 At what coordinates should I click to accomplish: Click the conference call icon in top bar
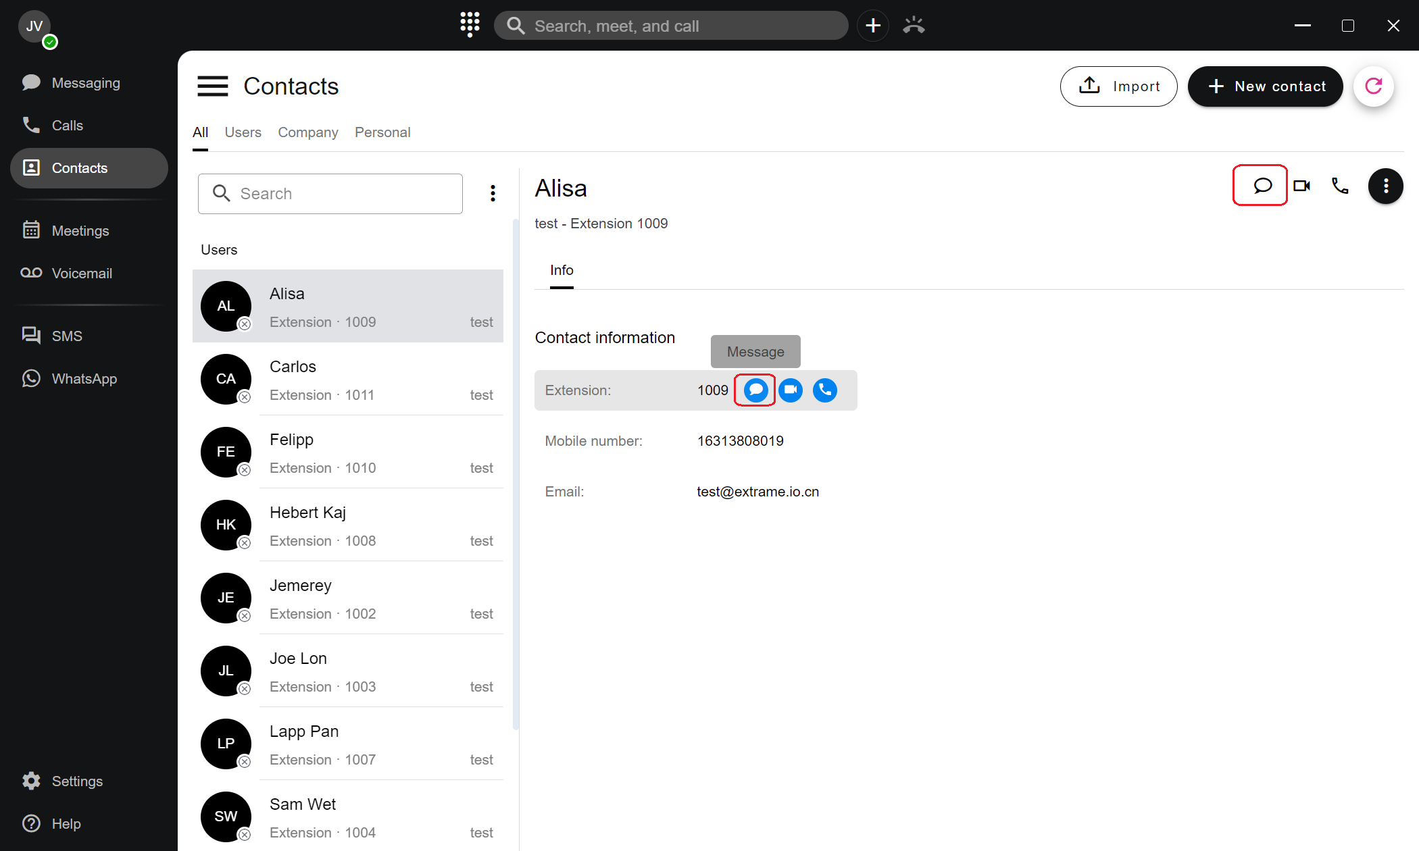point(914,26)
